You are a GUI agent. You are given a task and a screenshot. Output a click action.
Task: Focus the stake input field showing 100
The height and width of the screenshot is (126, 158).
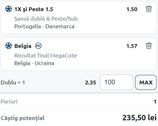pos(116,82)
